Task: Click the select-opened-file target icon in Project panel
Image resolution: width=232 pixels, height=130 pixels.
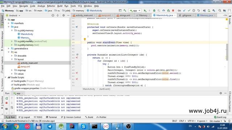Action: click(53, 15)
